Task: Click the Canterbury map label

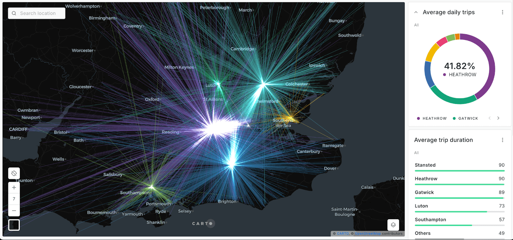Action: (x=308, y=151)
